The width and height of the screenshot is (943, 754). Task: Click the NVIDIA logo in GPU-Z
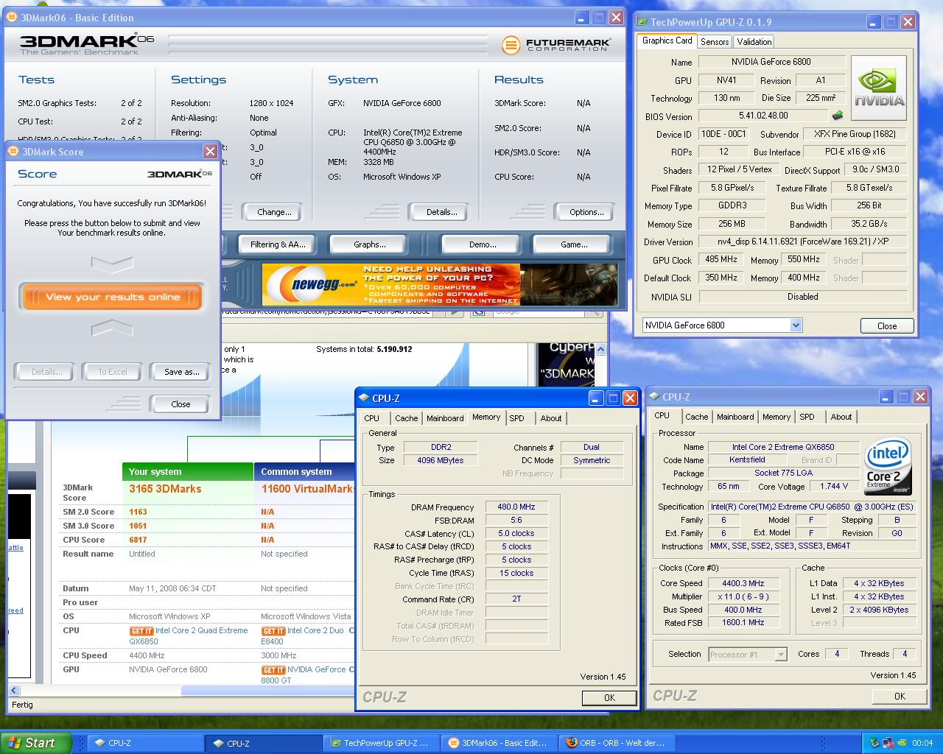click(879, 88)
